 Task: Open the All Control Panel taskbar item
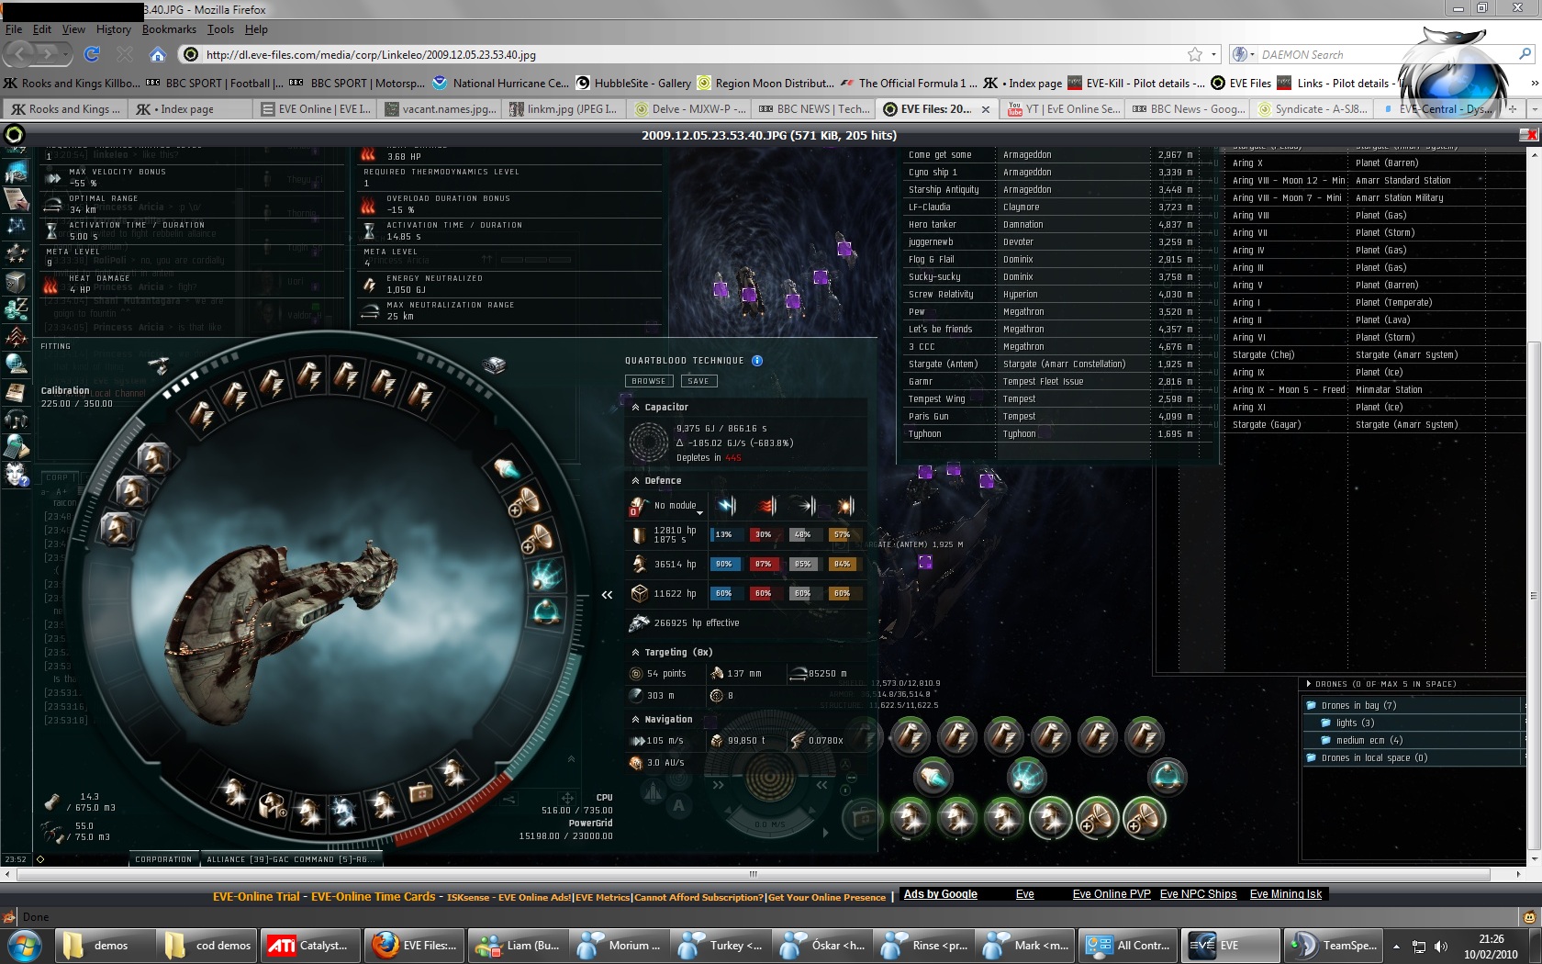click(1128, 945)
